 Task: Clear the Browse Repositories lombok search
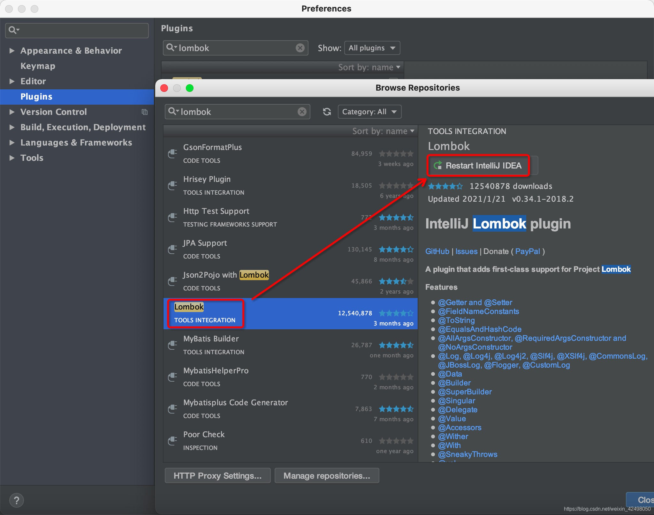click(x=302, y=112)
